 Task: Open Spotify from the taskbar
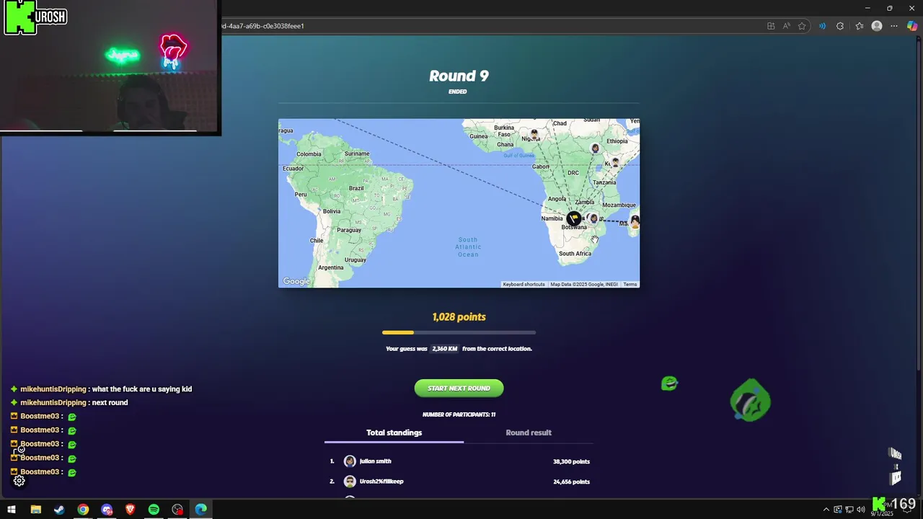coord(154,510)
